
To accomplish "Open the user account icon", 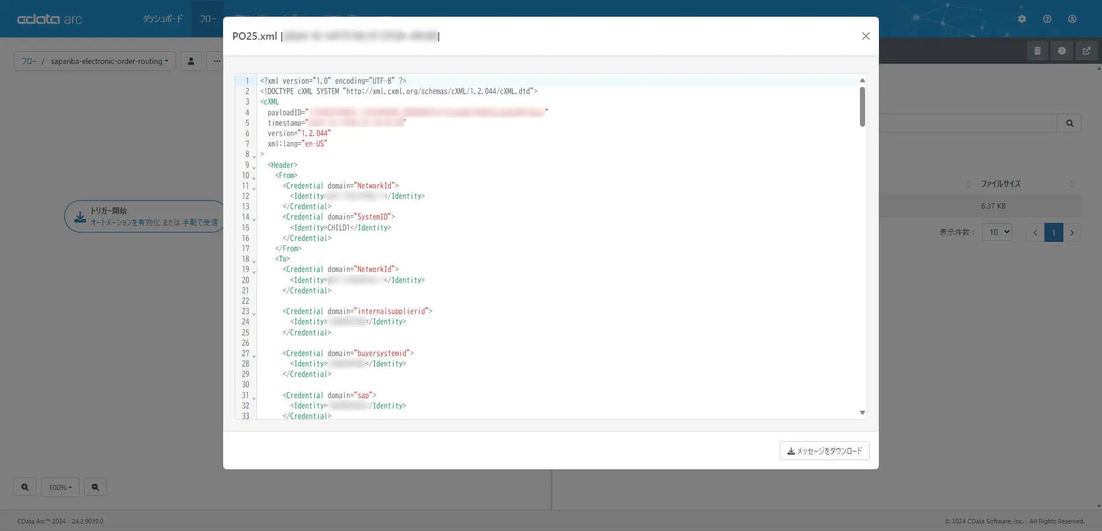I will click(1072, 19).
